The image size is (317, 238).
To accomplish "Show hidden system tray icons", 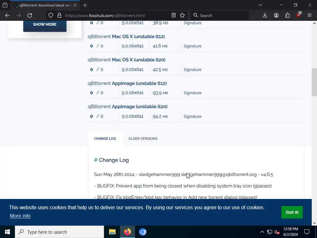I will (x=262, y=232).
